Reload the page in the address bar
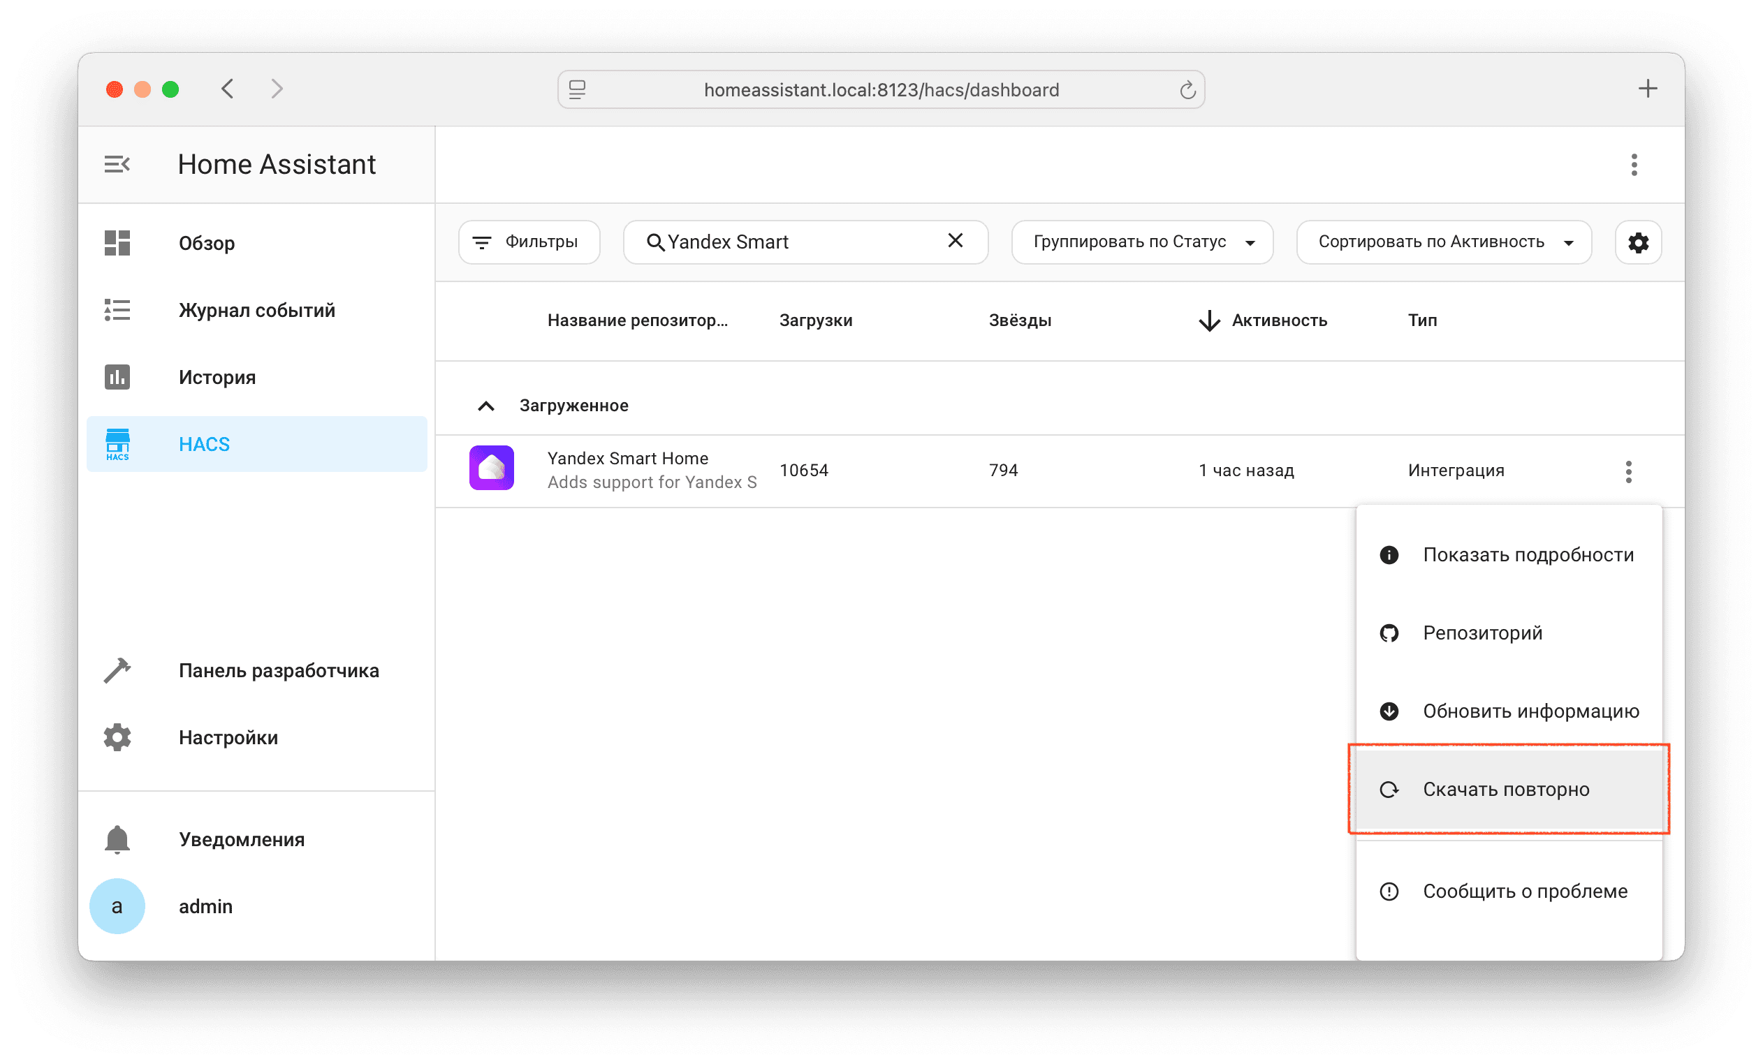The height and width of the screenshot is (1064, 1763). pos(1187,90)
